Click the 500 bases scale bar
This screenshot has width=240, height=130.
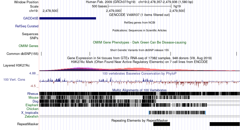(139, 6)
